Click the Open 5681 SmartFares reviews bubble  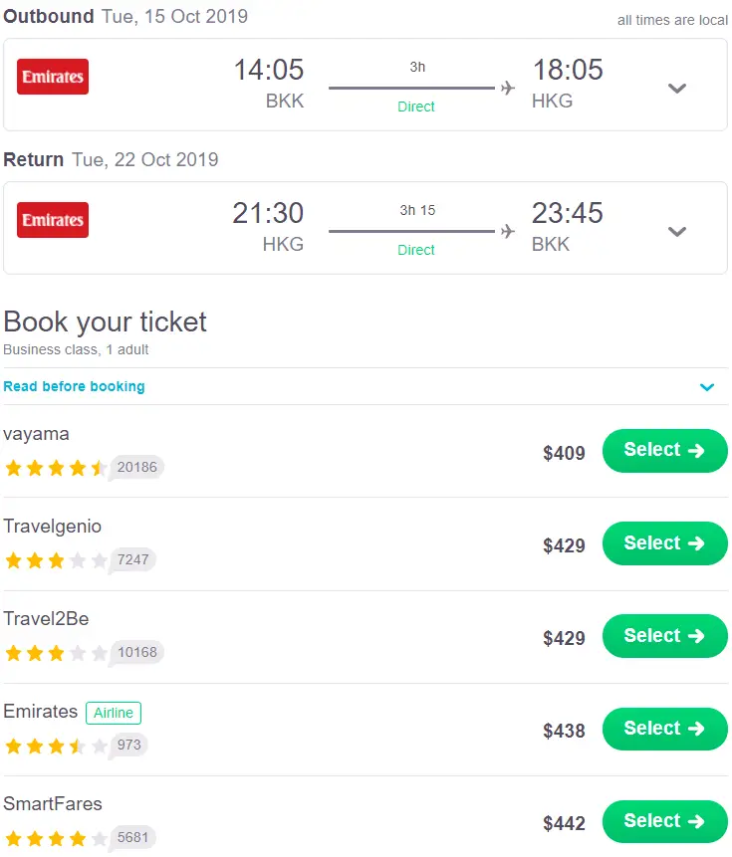[132, 838]
